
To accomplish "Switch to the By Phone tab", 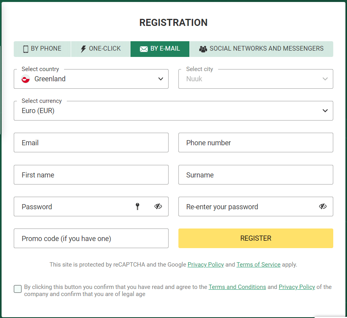I will (42, 49).
